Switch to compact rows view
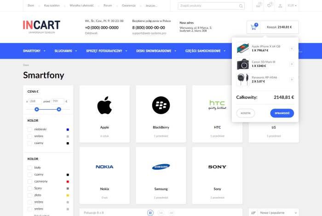This screenshot has width=322, height=216. pyautogui.click(x=172, y=213)
